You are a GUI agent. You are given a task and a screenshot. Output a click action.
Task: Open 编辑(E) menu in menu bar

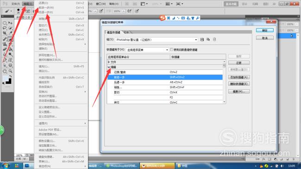click(x=28, y=4)
